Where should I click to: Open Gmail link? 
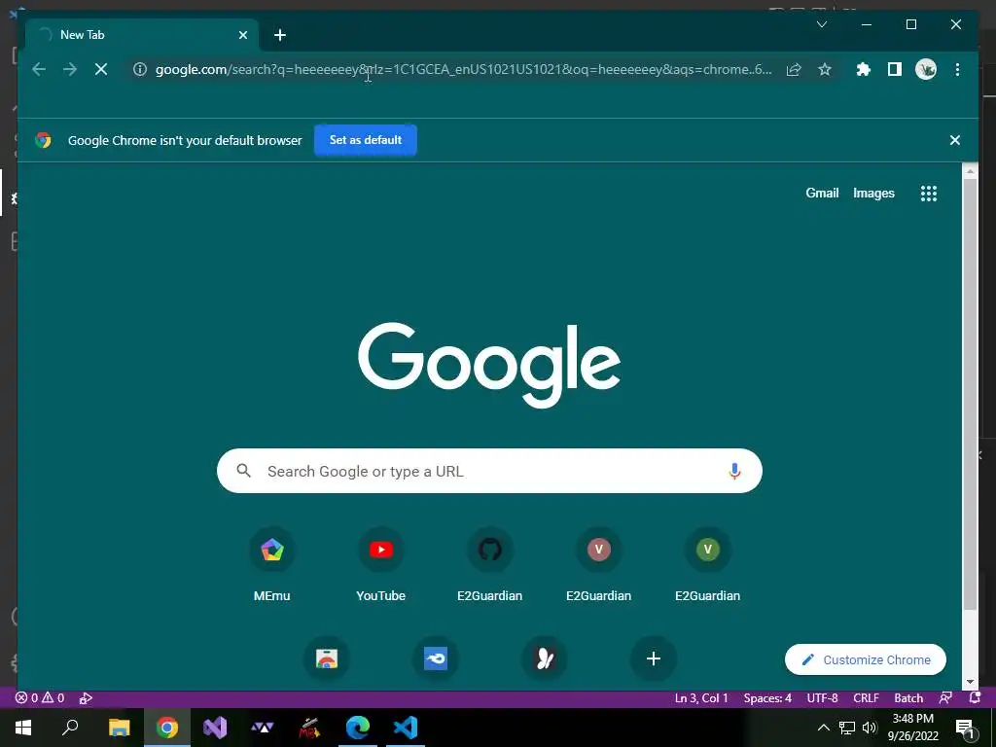point(822,194)
